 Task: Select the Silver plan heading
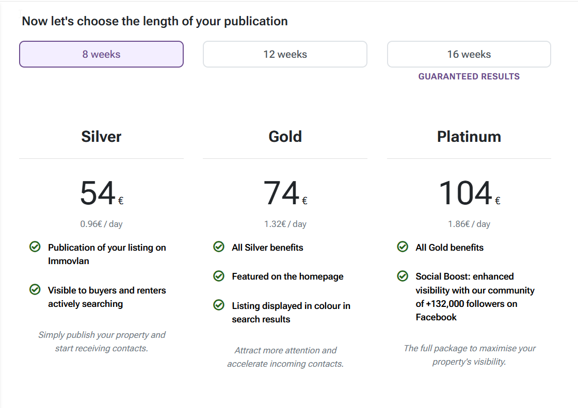[101, 137]
